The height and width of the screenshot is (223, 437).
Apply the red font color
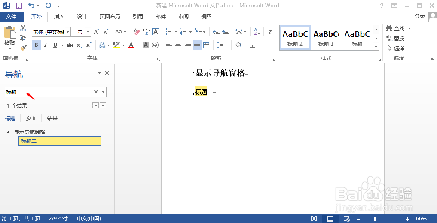coord(131,45)
